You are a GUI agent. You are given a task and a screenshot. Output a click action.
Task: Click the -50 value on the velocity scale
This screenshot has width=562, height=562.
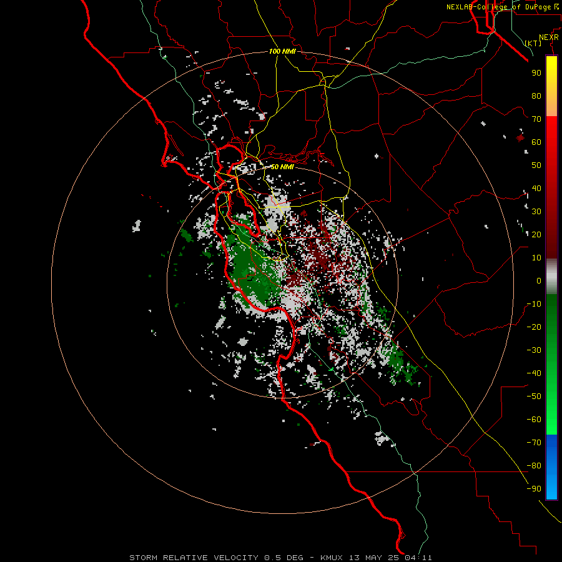tap(534, 397)
